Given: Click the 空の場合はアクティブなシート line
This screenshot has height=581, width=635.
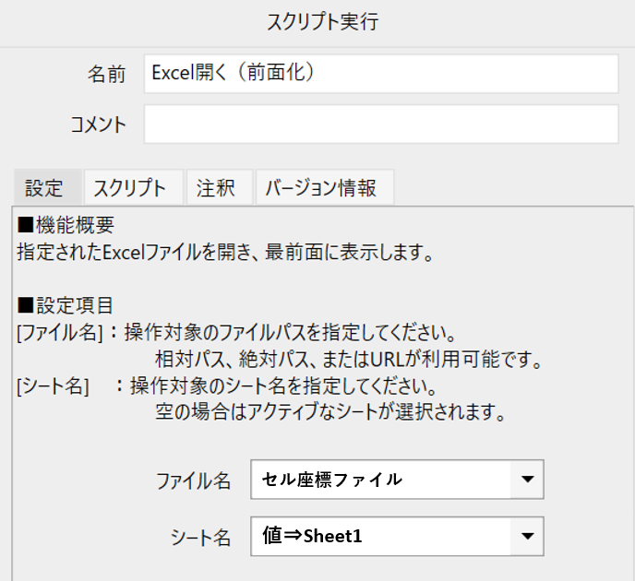Looking at the screenshot, I should [x=330, y=412].
